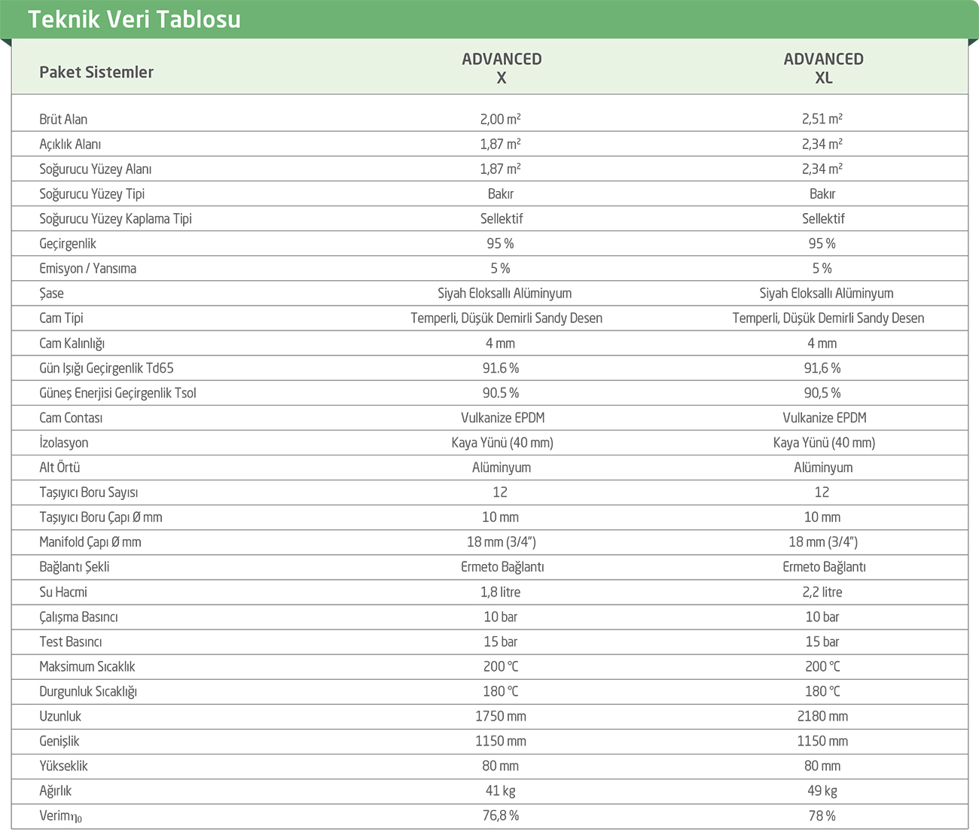Click the Teknik Veri Tablosu title
Viewport: 979px width, 832px height.
[x=134, y=19]
